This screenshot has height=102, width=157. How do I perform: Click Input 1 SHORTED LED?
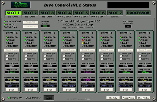pos(7,46)
